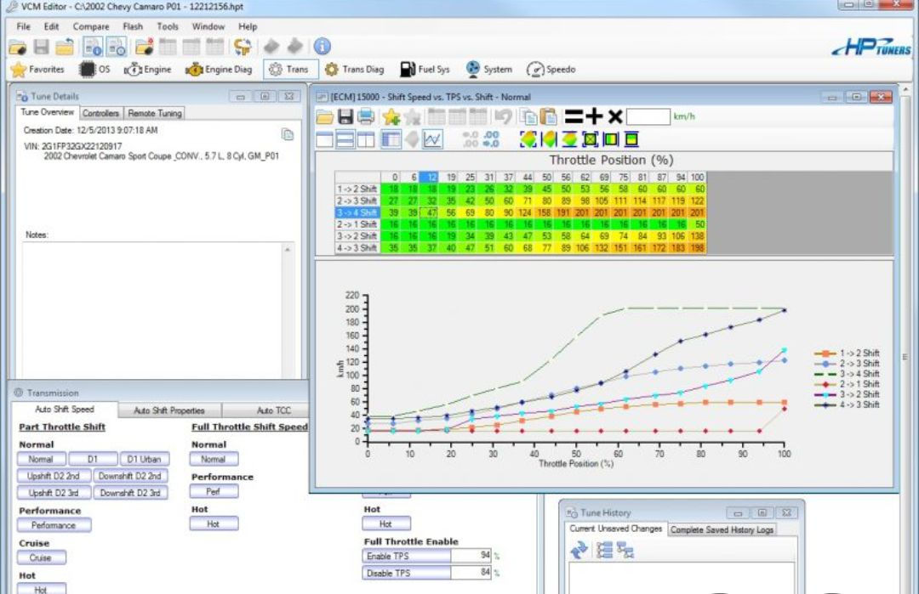This screenshot has height=594, width=919.
Task: Select the 3 -> 4 Shift row header
Action: [x=357, y=212]
